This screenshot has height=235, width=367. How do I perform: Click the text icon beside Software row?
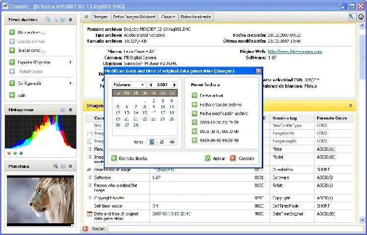90,177
